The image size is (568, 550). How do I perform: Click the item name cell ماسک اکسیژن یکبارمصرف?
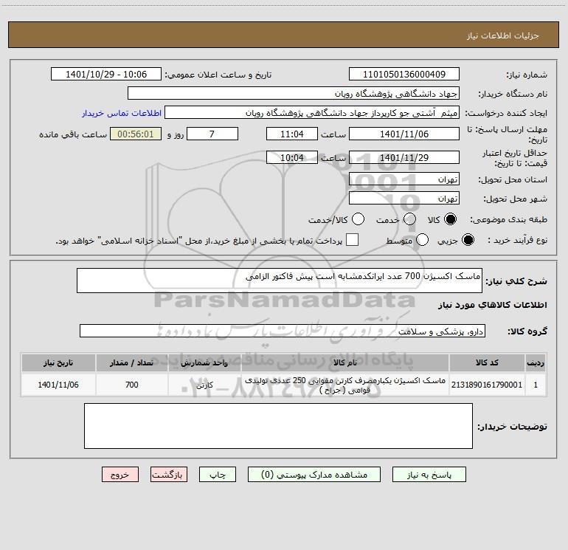click(x=345, y=385)
